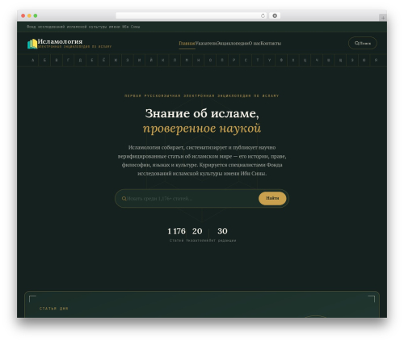Open the Контакты nav item
Viewport: 404px width, 342px height.
271,43
